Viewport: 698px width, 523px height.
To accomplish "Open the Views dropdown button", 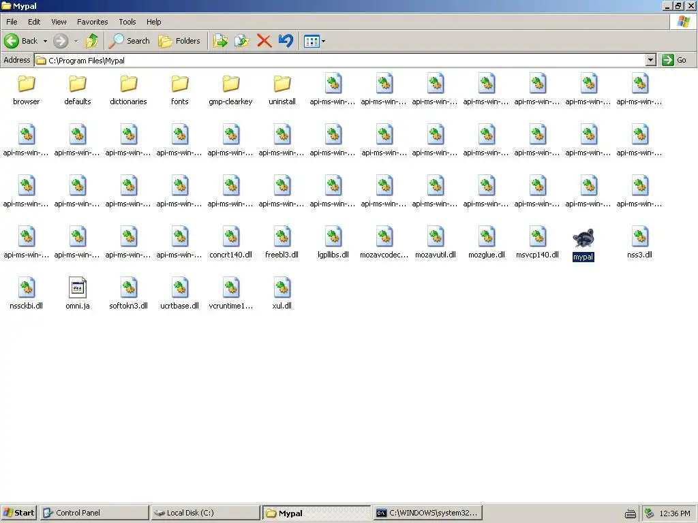I will (x=314, y=41).
